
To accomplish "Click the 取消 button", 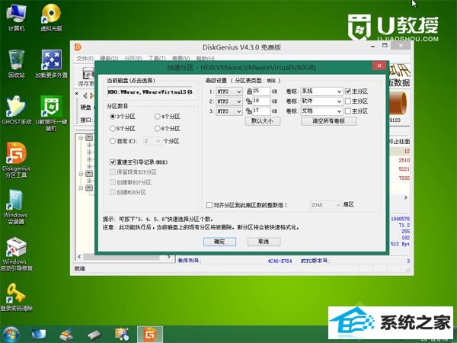I will [264, 242].
